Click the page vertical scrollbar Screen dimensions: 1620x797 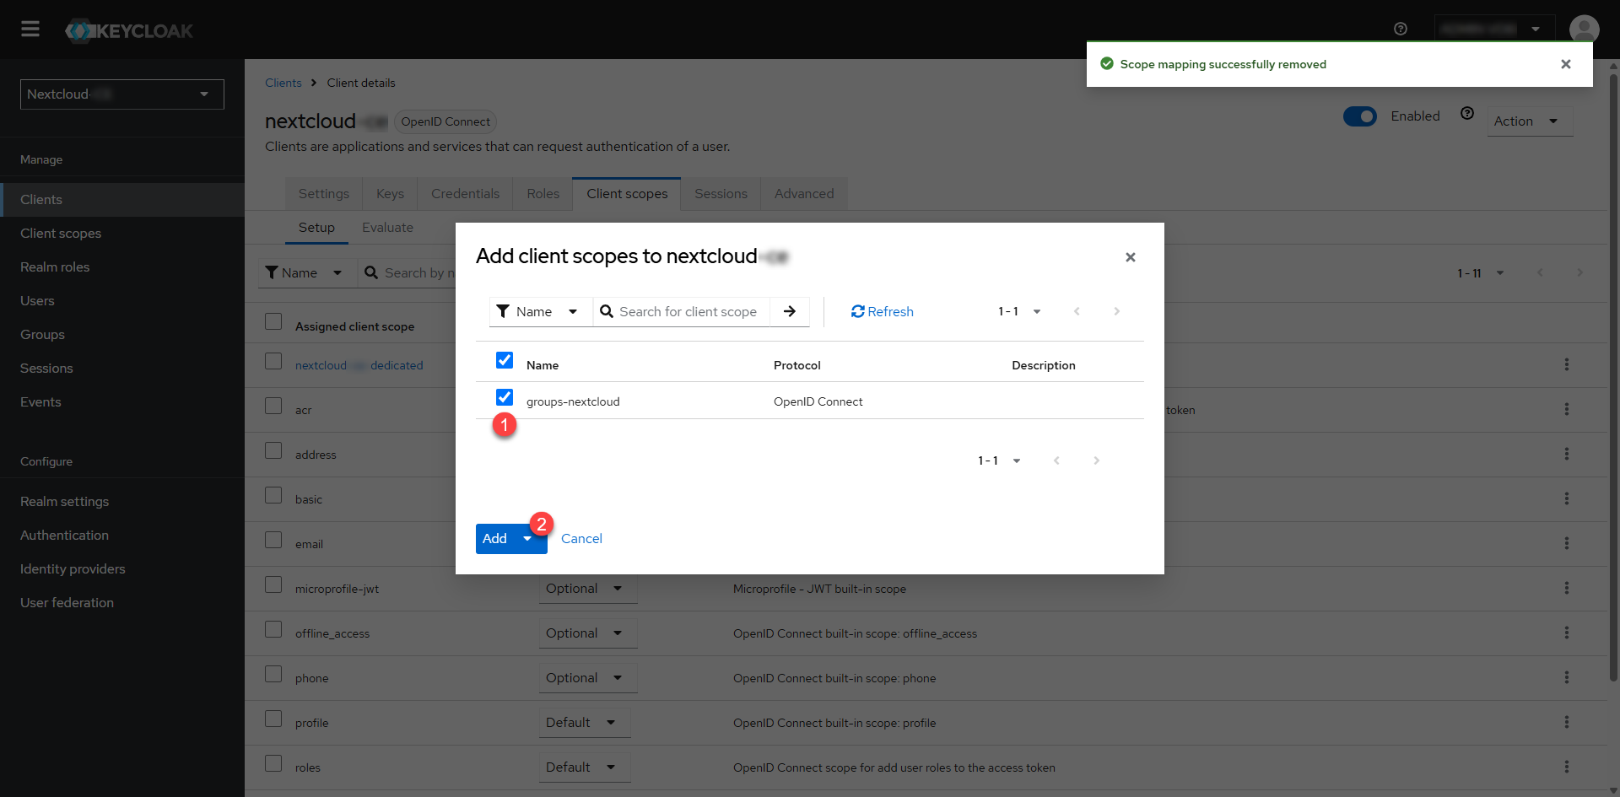[1613, 380]
